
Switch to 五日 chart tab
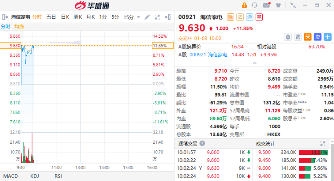pos(51,17)
